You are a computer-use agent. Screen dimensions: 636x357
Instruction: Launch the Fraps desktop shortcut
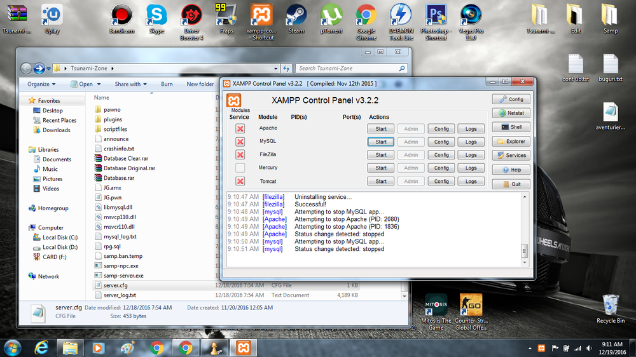(226, 18)
